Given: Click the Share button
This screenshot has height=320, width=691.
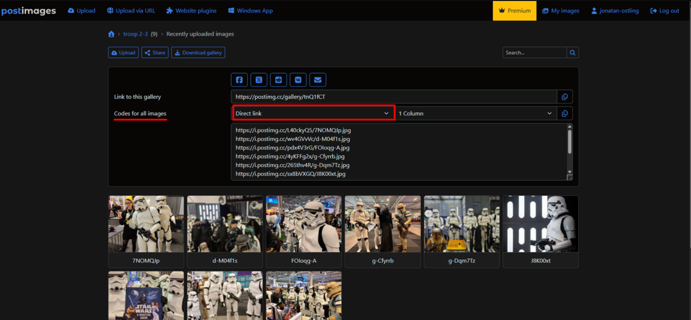Looking at the screenshot, I should click(155, 52).
